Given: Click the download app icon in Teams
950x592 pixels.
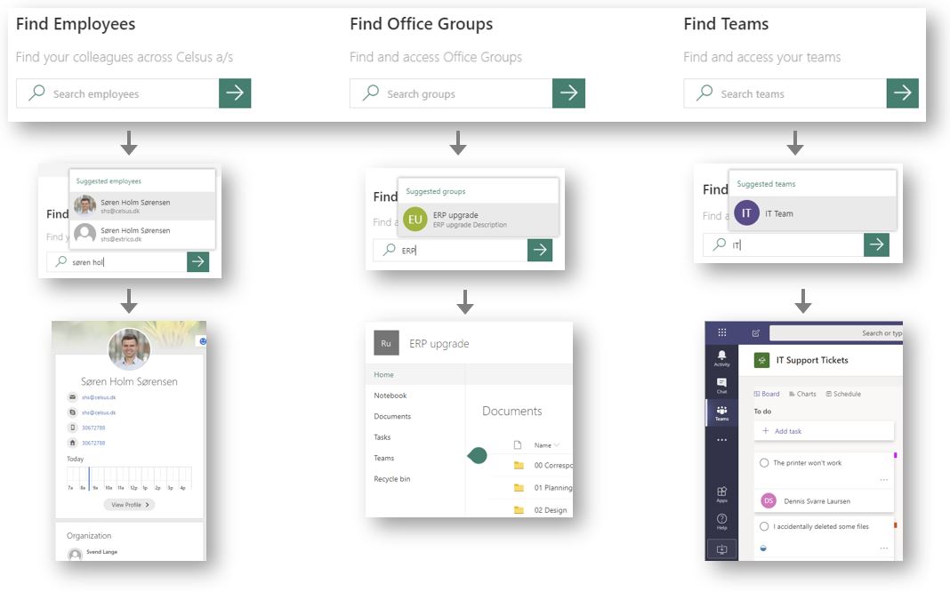Looking at the screenshot, I should click(x=721, y=549).
